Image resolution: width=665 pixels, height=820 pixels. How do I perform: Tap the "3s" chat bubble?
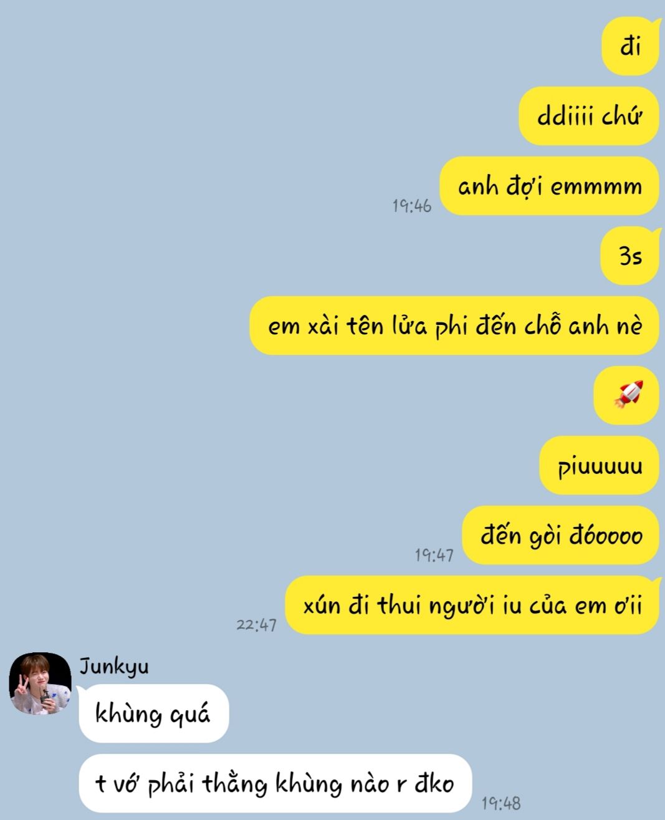click(x=629, y=256)
